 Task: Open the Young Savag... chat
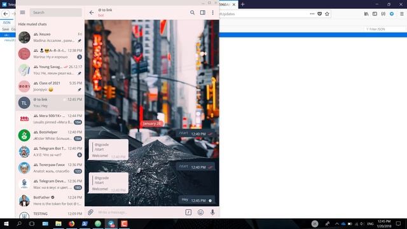[x=50, y=70]
